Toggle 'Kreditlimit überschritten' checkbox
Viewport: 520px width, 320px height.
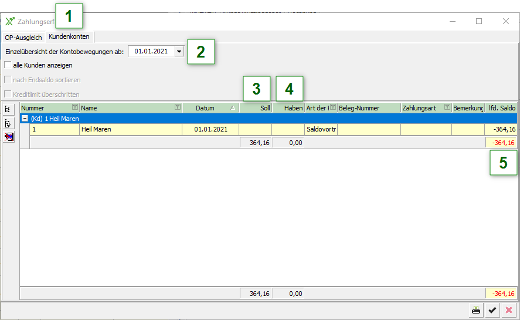8,94
